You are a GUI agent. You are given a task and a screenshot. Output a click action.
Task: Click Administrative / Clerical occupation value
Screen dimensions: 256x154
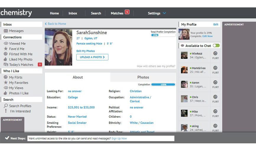141,99
